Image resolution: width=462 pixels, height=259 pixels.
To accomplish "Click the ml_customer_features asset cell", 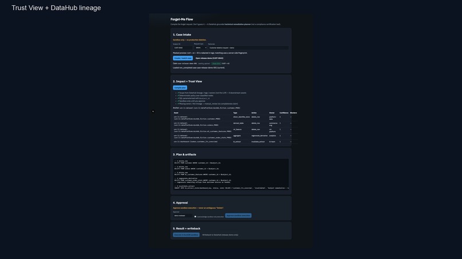I will 202,130.
